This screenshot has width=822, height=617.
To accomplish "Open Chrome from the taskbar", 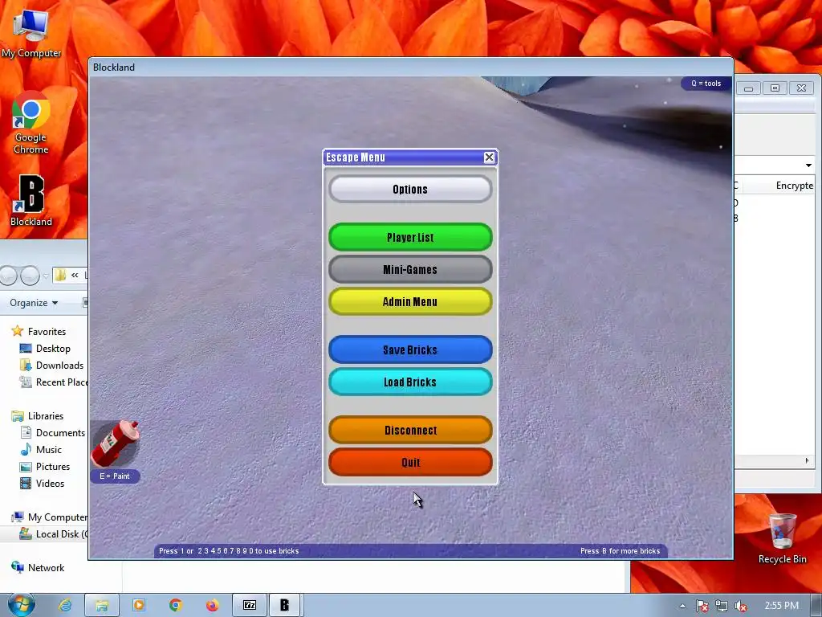I will 176,605.
